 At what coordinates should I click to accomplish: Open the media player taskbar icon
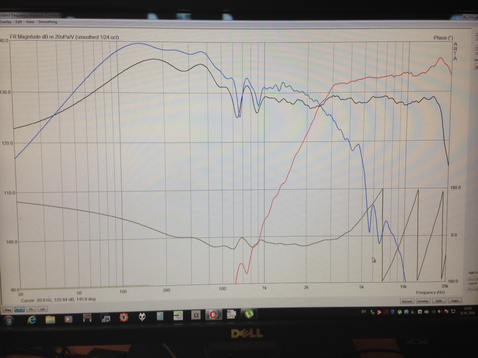pos(68,319)
